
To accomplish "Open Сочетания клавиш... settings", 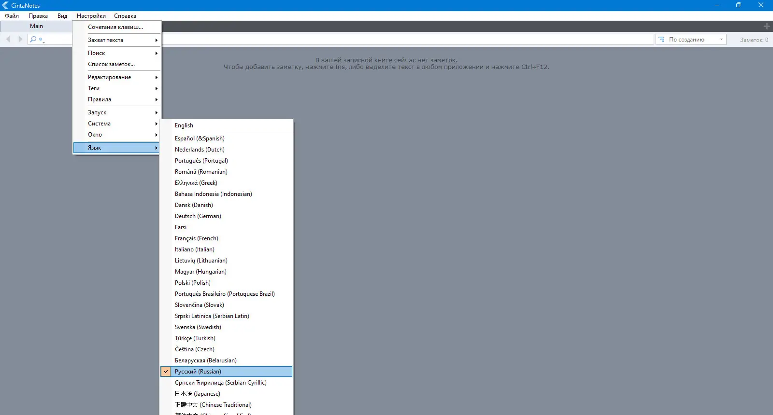I will coord(117,27).
